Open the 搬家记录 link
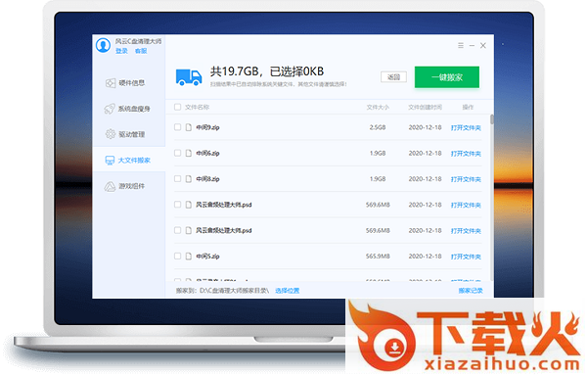Image resolution: width=587 pixels, height=375 pixels. click(471, 291)
